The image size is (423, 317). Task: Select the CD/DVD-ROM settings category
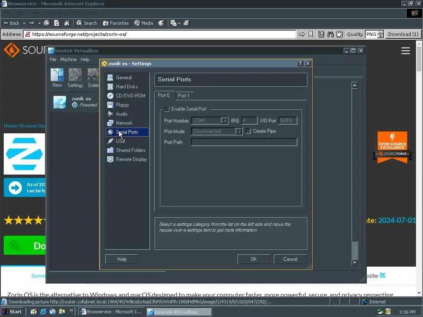(130, 96)
